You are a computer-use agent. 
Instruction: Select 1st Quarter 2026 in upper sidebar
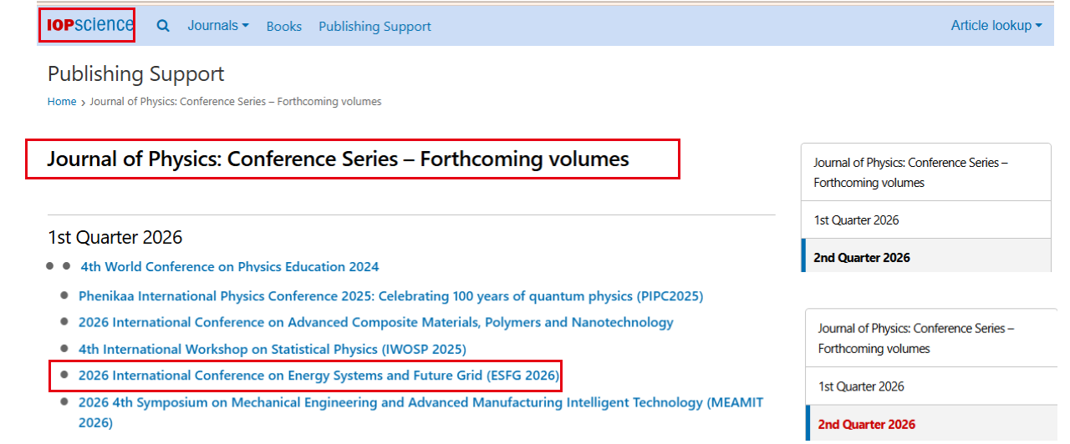856,220
